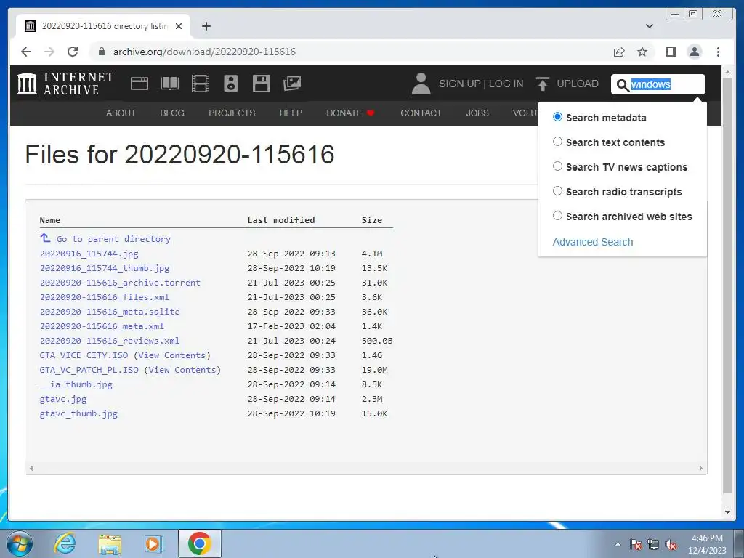The height and width of the screenshot is (558, 744).
Task: Open Windows Explorer from taskbar
Action: pyautogui.click(x=110, y=543)
